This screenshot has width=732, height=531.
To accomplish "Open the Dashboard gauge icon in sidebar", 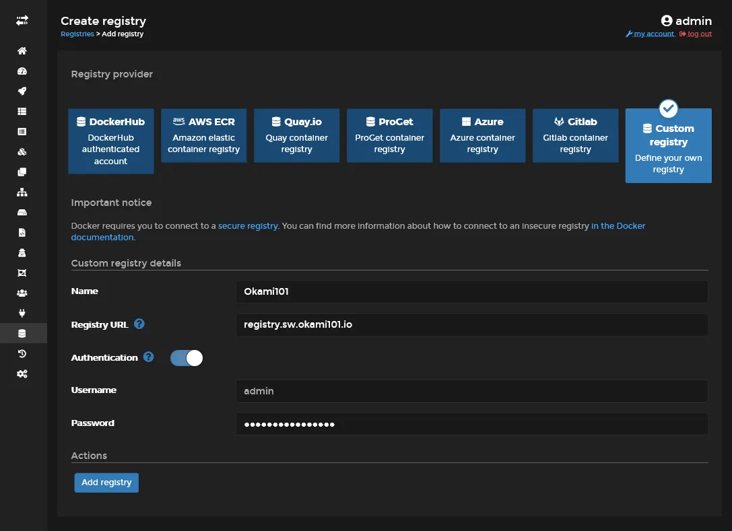I will pos(22,71).
